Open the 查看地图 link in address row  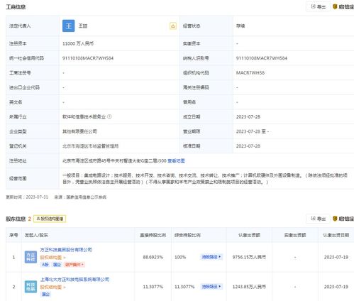pyautogui.click(x=176, y=161)
